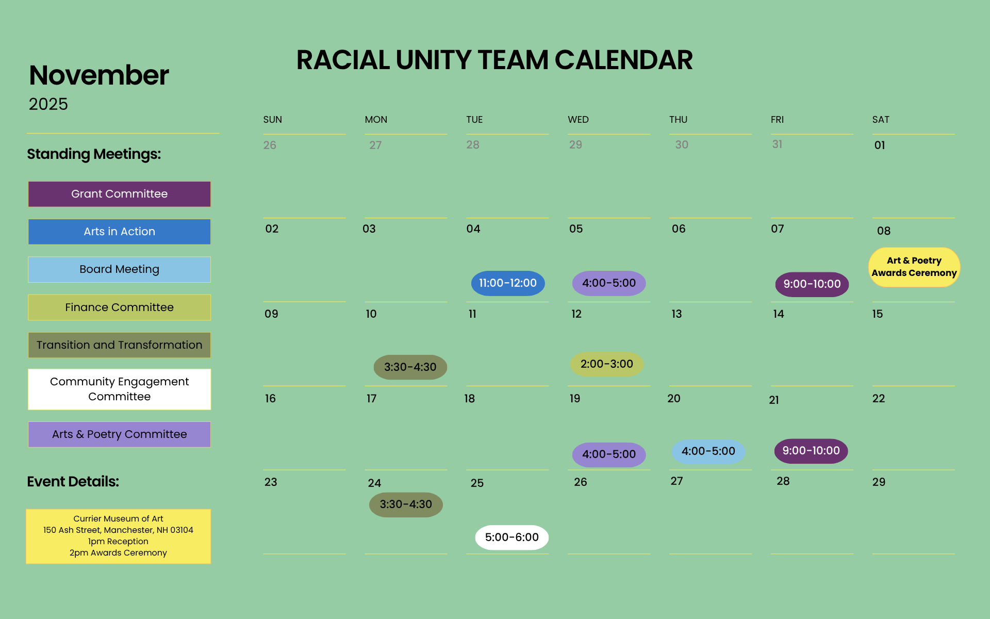Click Transition and Transformation legend box
Screen dimensions: 990x619
pyautogui.click(x=119, y=345)
